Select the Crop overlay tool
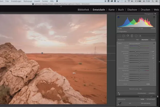This screenshot has height=107, width=160. tap(119, 36)
